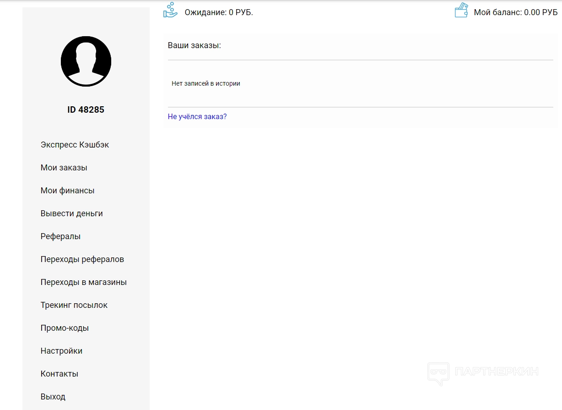
Task: Go to Промо-коды section
Action: [x=65, y=328]
